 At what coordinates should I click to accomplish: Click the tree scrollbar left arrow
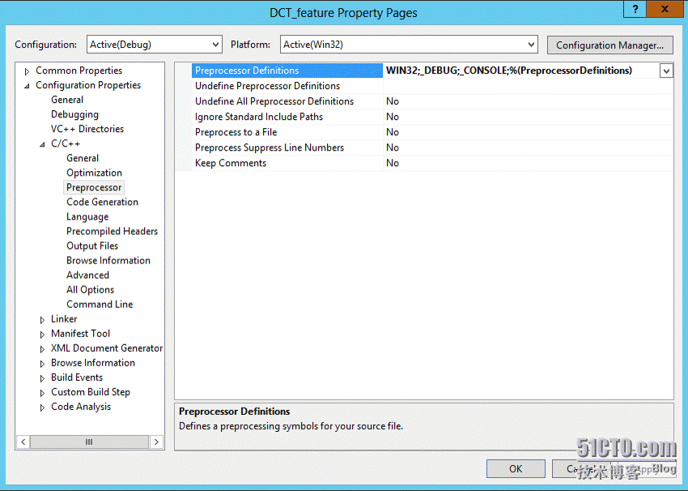click(23, 442)
